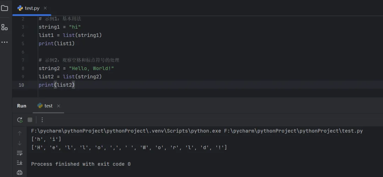Click the python.exe path link in console
This screenshot has width=383, height=177.
click(x=126, y=131)
